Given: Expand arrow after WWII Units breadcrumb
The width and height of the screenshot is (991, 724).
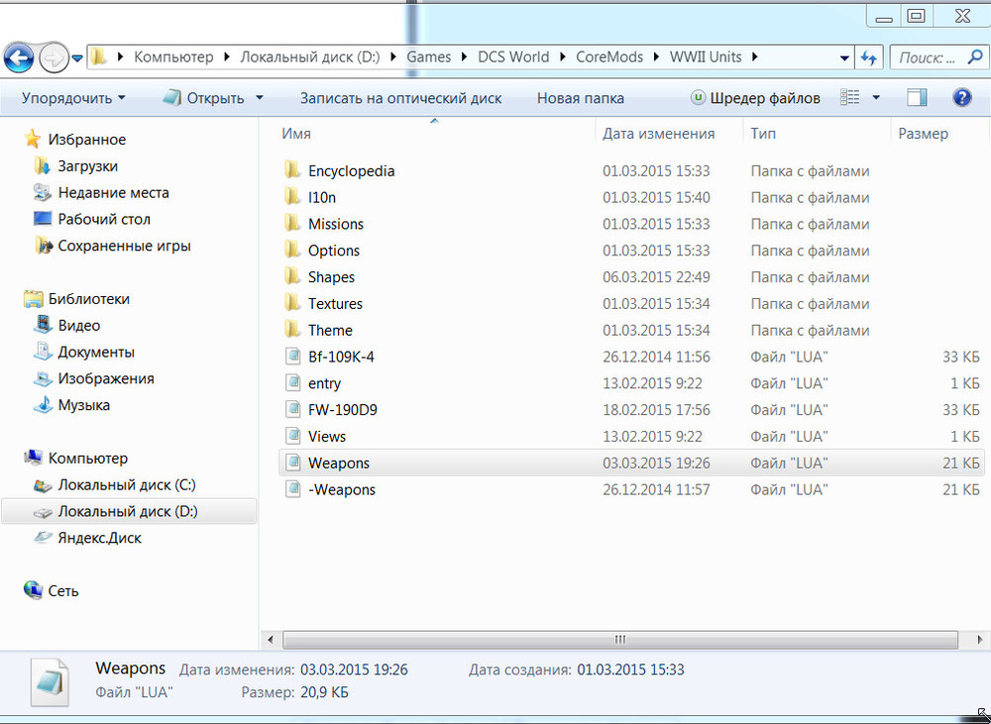Looking at the screenshot, I should pyautogui.click(x=753, y=57).
